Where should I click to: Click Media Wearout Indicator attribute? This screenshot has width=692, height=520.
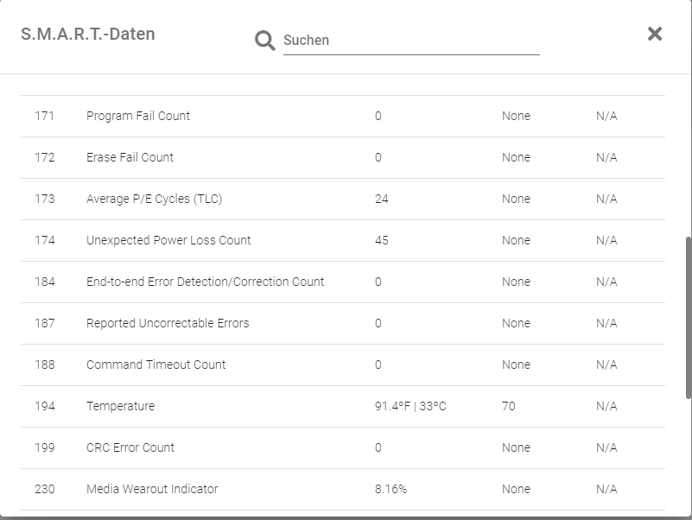(152, 489)
